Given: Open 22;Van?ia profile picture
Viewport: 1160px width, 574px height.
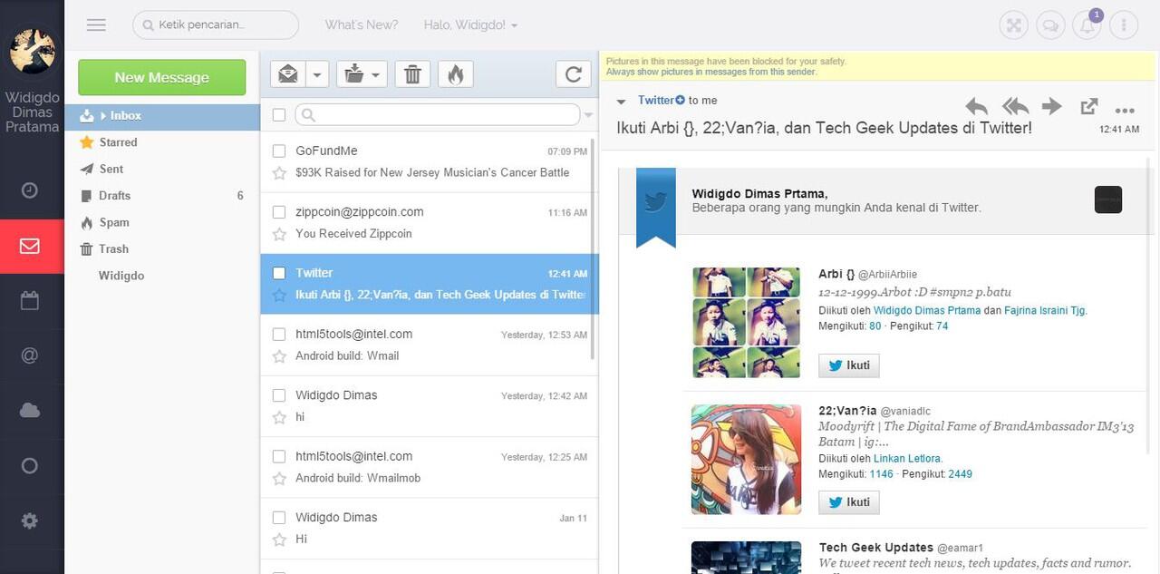Looking at the screenshot, I should [746, 459].
